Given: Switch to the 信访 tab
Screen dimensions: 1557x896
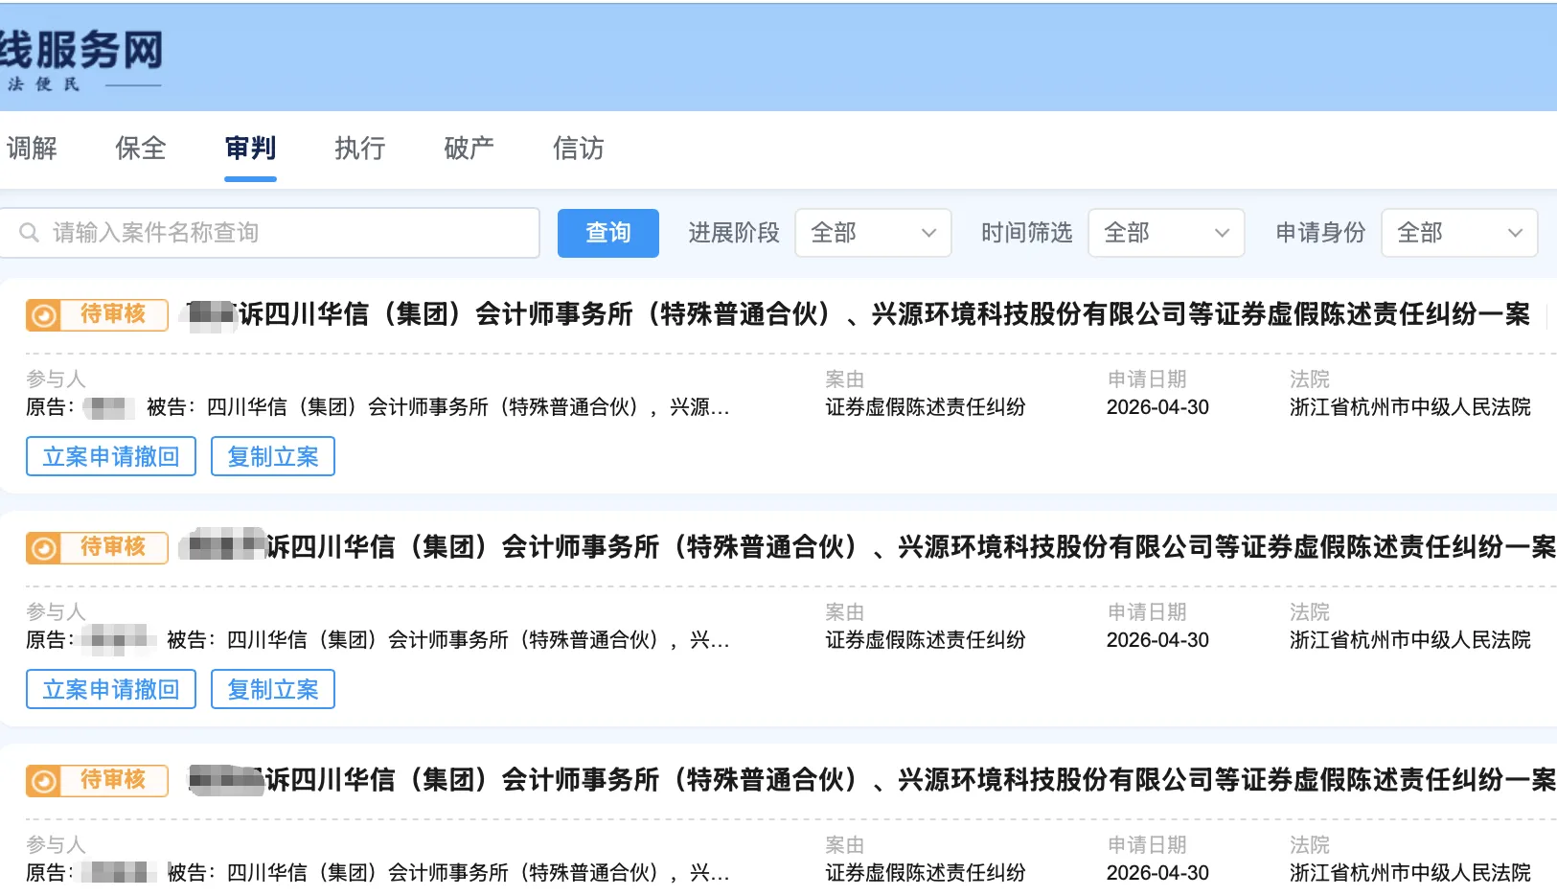Looking at the screenshot, I should tap(579, 149).
